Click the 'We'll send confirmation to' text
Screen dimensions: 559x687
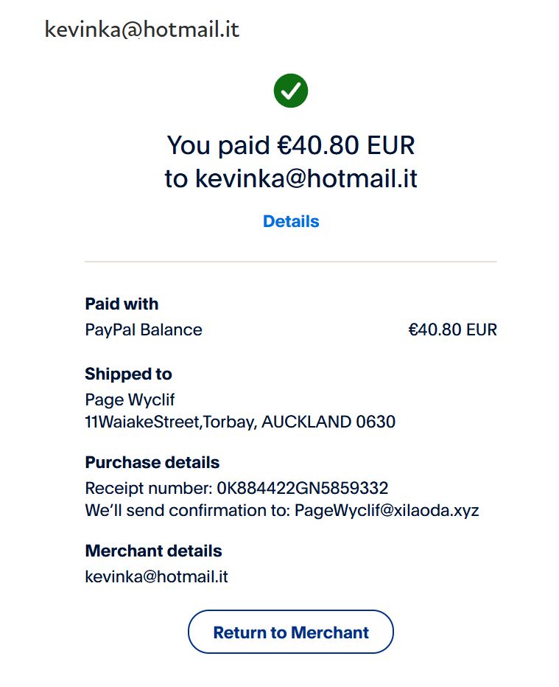coord(188,510)
